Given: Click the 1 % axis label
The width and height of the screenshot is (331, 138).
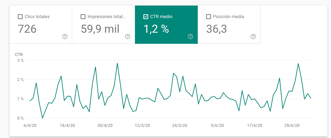Looking at the screenshot, I should [x=21, y=99].
